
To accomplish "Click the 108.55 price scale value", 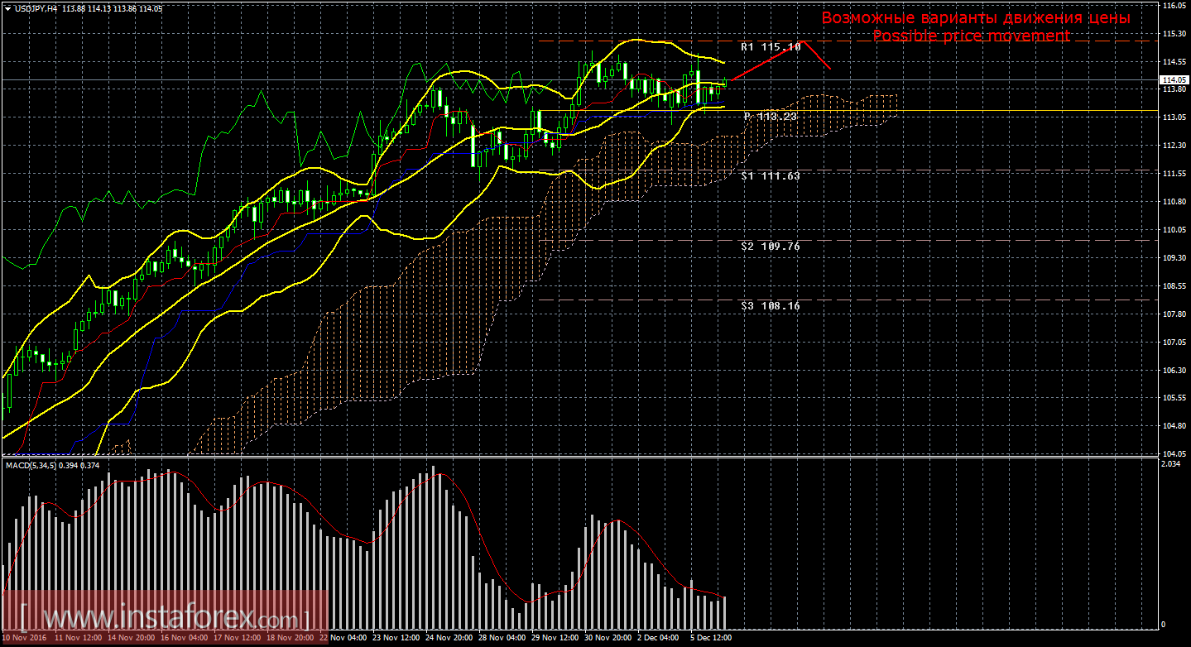I will click(1174, 286).
